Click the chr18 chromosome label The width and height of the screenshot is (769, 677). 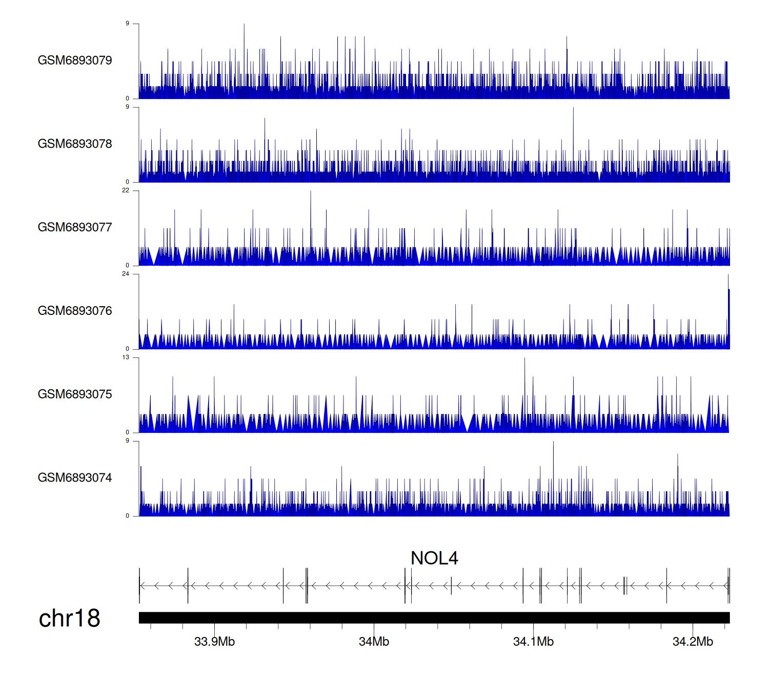pyautogui.click(x=69, y=619)
